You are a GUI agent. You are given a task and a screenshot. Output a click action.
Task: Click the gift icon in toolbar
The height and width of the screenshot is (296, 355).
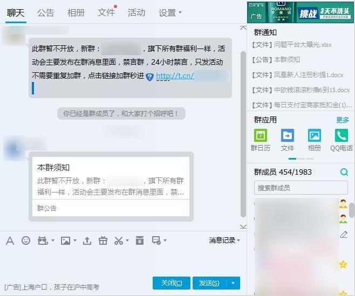[x=103, y=240]
